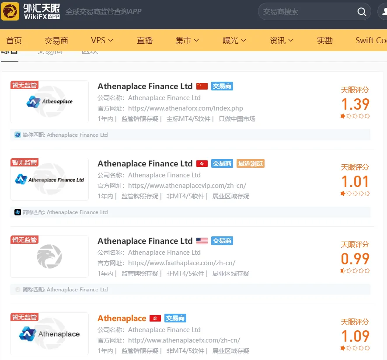The image size is (387, 360).
Task: Click the WikiFX eagle logo icon
Action: pos(10,11)
